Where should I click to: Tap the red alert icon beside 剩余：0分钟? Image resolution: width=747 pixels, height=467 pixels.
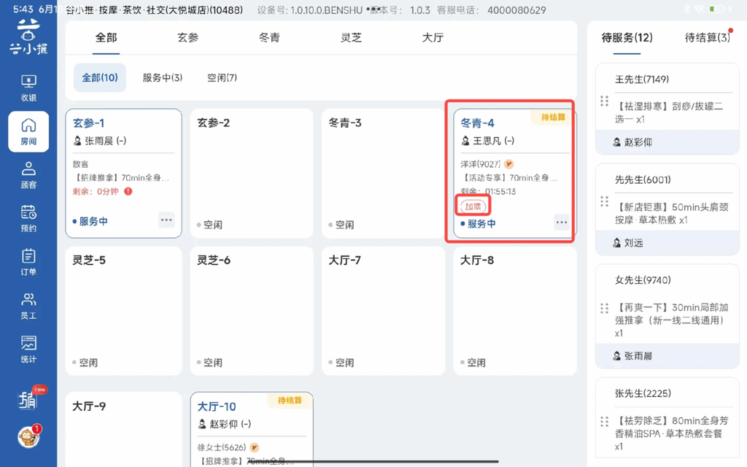pyautogui.click(x=128, y=191)
